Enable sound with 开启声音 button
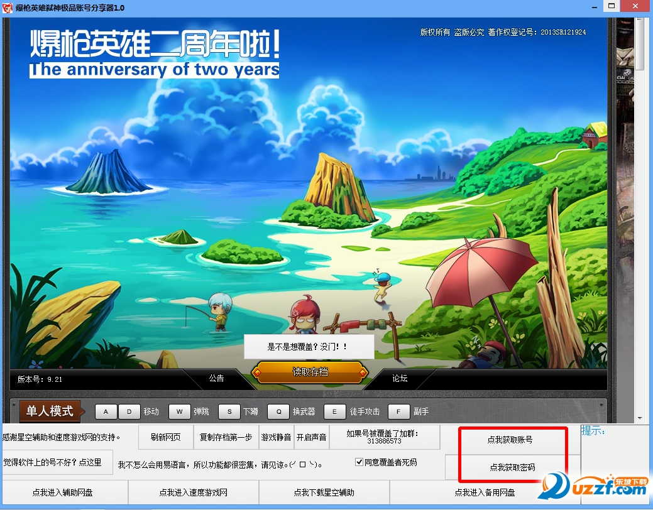 coord(312,437)
